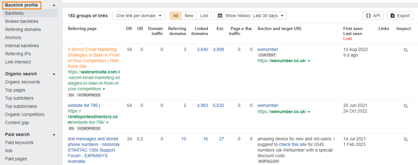Open the API button
418x165 pixels.
(373, 16)
